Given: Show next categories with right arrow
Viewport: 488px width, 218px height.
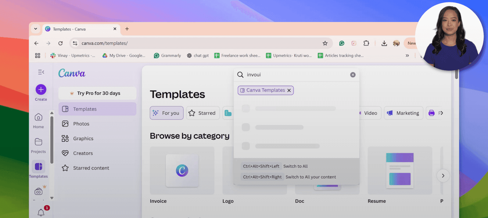Looking at the screenshot, I should click(443, 176).
